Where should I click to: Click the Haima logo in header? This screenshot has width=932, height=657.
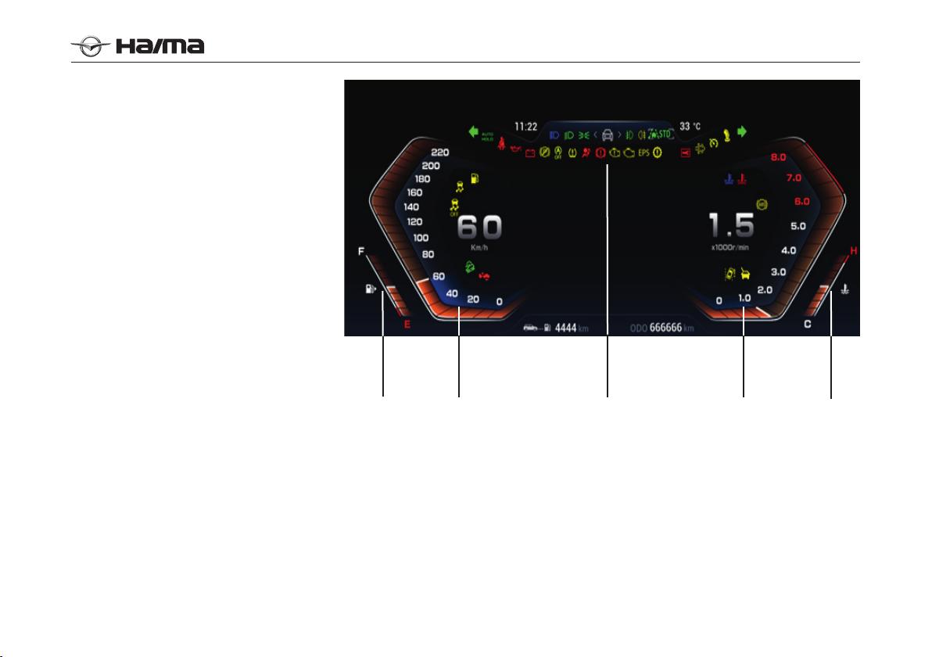click(138, 46)
